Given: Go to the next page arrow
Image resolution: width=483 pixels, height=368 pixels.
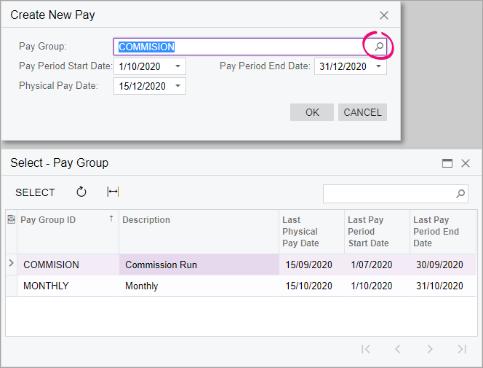Looking at the screenshot, I should tap(430, 349).
